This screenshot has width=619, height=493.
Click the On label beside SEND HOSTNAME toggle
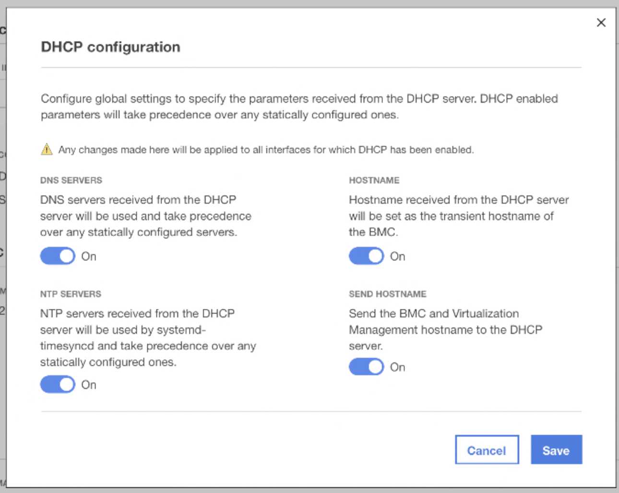tap(397, 367)
